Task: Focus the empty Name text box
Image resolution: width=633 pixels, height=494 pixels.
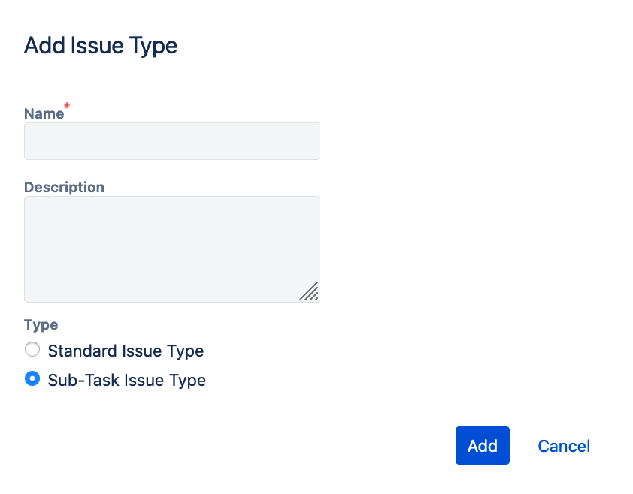Action: [171, 141]
